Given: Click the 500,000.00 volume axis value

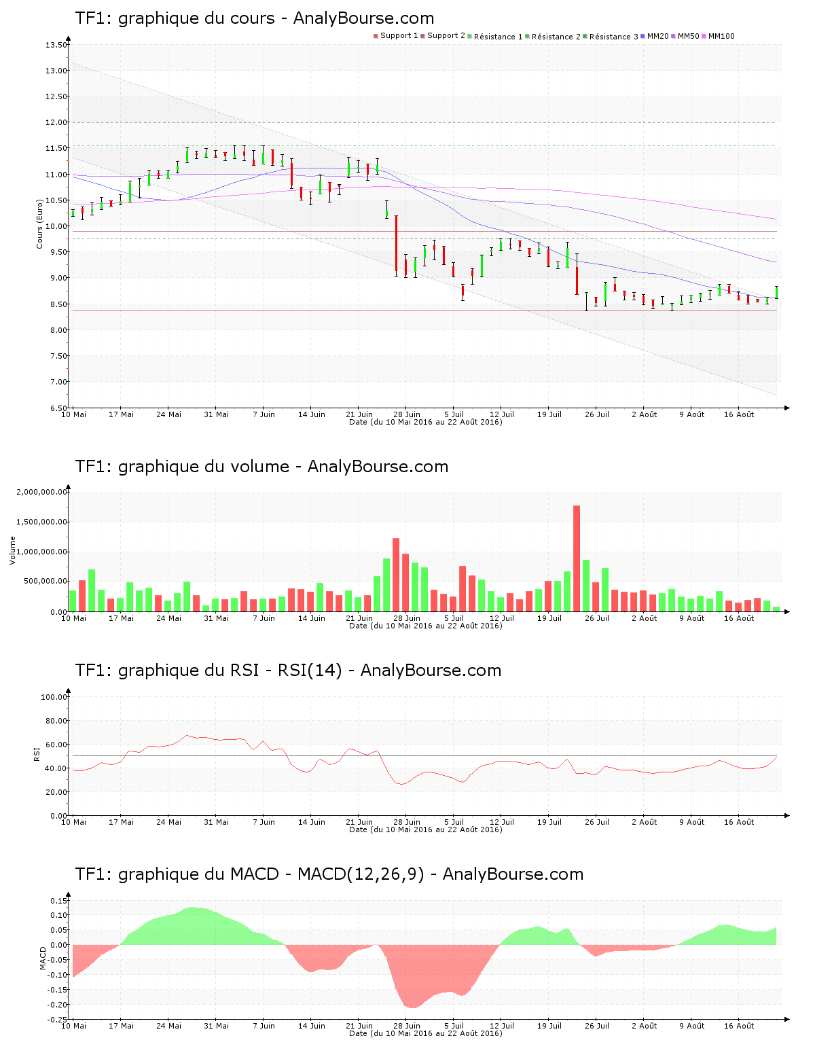Looking at the screenshot, I should point(46,582).
